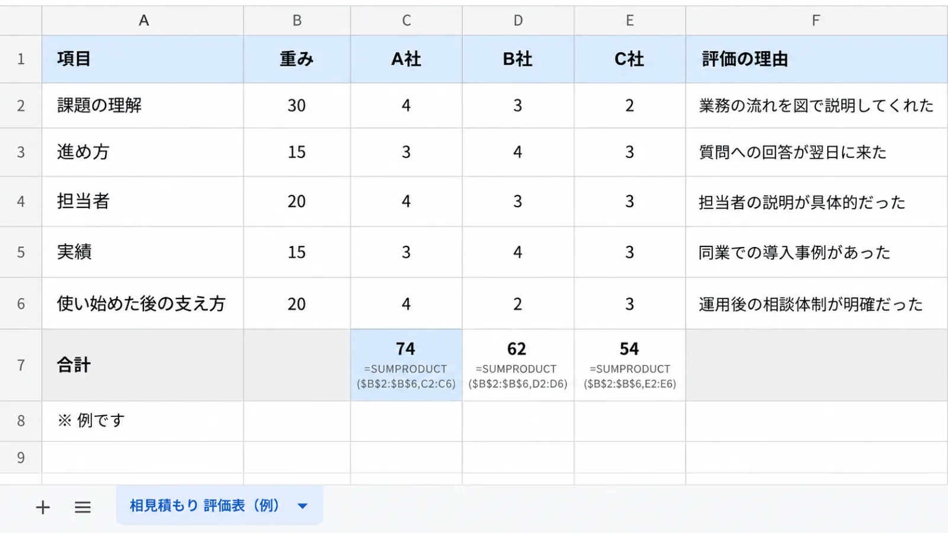Open the all sheets list icon
Viewport: 948px width, 533px height.
click(x=82, y=508)
